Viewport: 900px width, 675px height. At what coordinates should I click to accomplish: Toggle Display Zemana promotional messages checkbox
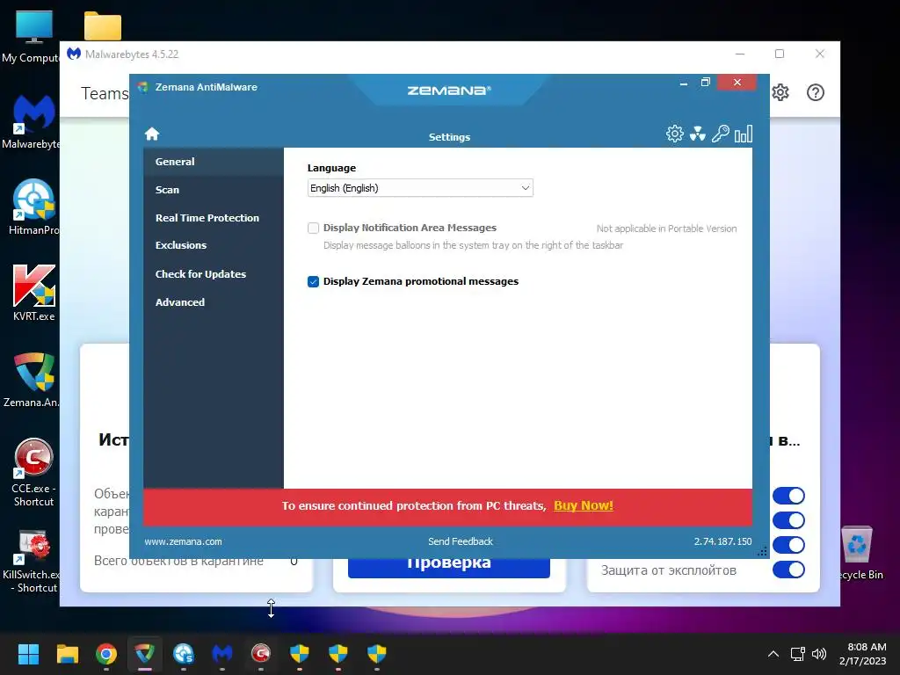(x=314, y=281)
